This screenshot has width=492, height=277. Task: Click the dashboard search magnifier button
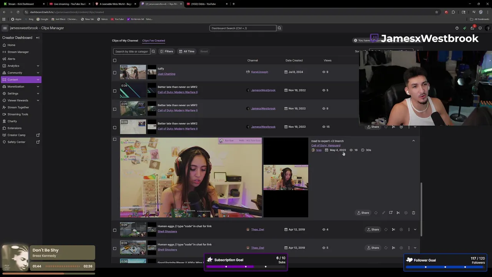[279, 28]
